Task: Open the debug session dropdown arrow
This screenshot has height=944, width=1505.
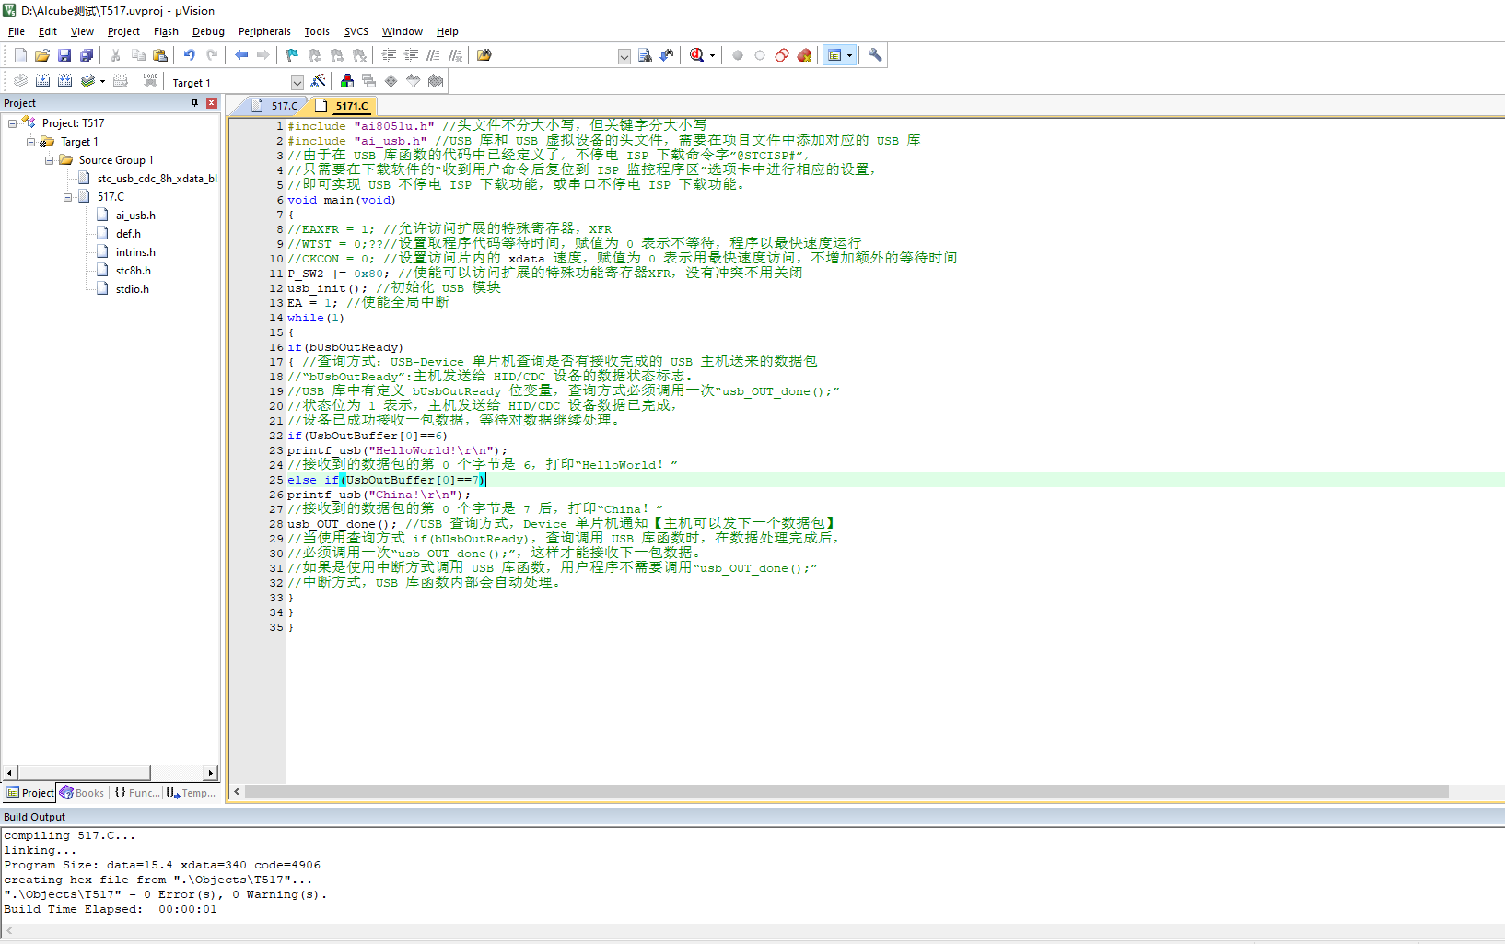Action: coord(712,55)
